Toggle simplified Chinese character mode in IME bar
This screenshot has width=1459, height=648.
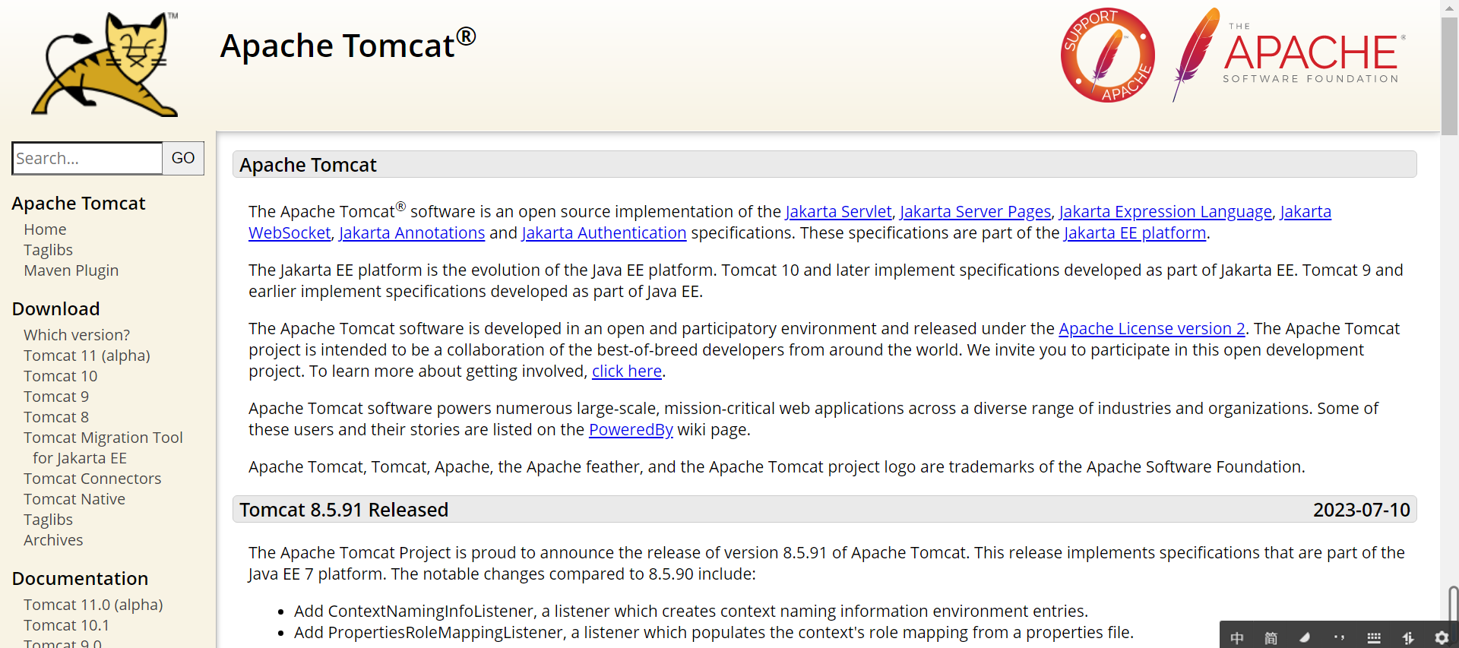point(1271,638)
